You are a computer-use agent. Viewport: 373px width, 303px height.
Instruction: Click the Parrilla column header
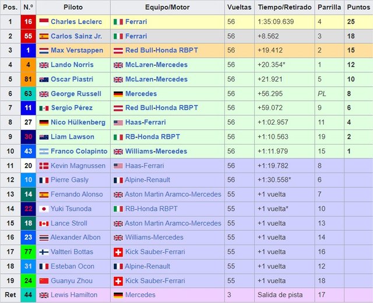(x=329, y=8)
